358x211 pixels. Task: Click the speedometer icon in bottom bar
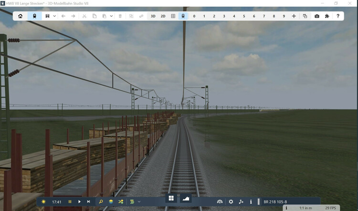coord(220,202)
